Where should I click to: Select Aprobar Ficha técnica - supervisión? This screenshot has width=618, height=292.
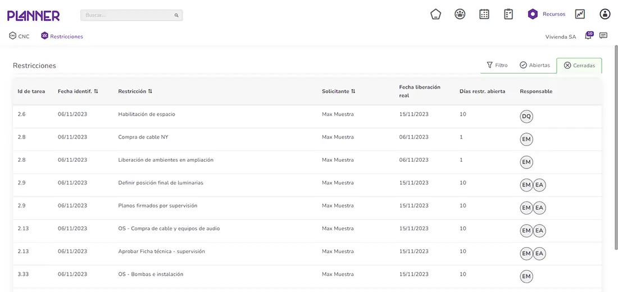(162, 252)
